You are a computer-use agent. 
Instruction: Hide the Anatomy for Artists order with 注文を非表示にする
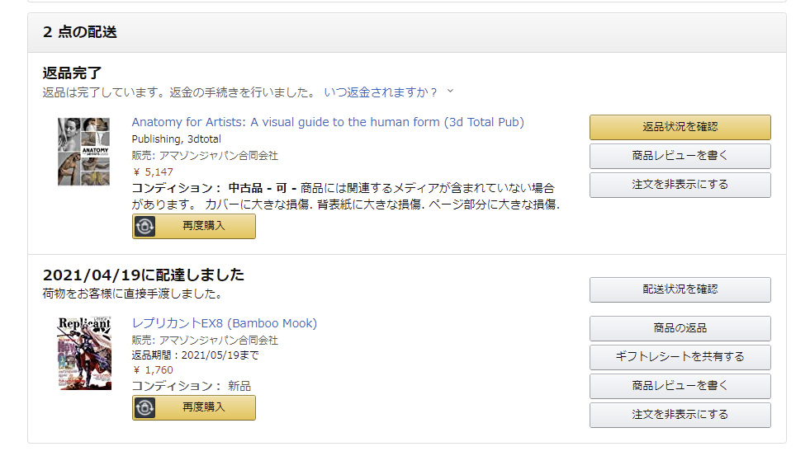point(680,185)
